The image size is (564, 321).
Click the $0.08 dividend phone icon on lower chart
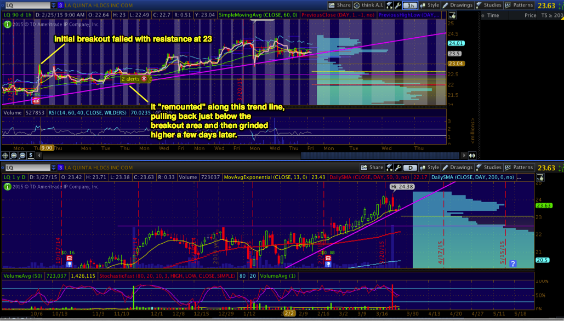click(x=327, y=258)
